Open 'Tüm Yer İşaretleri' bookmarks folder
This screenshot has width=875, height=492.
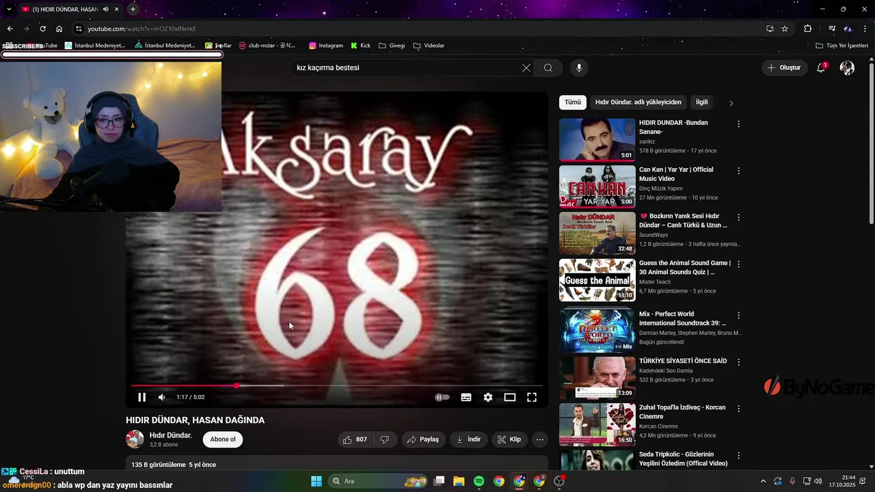842,46
